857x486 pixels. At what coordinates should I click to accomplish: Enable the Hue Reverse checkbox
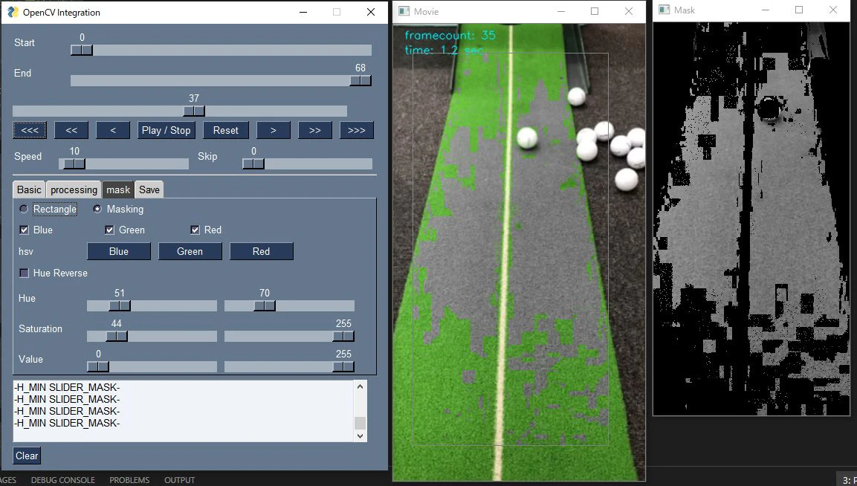pos(24,273)
